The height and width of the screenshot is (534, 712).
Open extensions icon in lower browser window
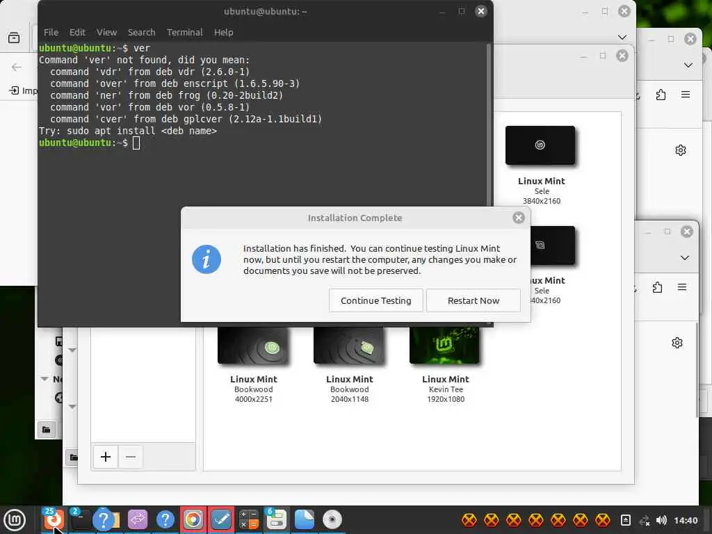pos(657,287)
